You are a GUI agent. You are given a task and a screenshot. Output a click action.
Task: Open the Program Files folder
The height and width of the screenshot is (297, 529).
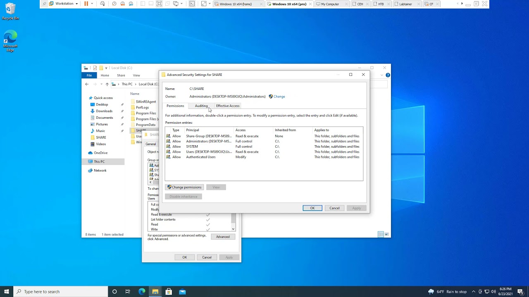[x=146, y=113]
